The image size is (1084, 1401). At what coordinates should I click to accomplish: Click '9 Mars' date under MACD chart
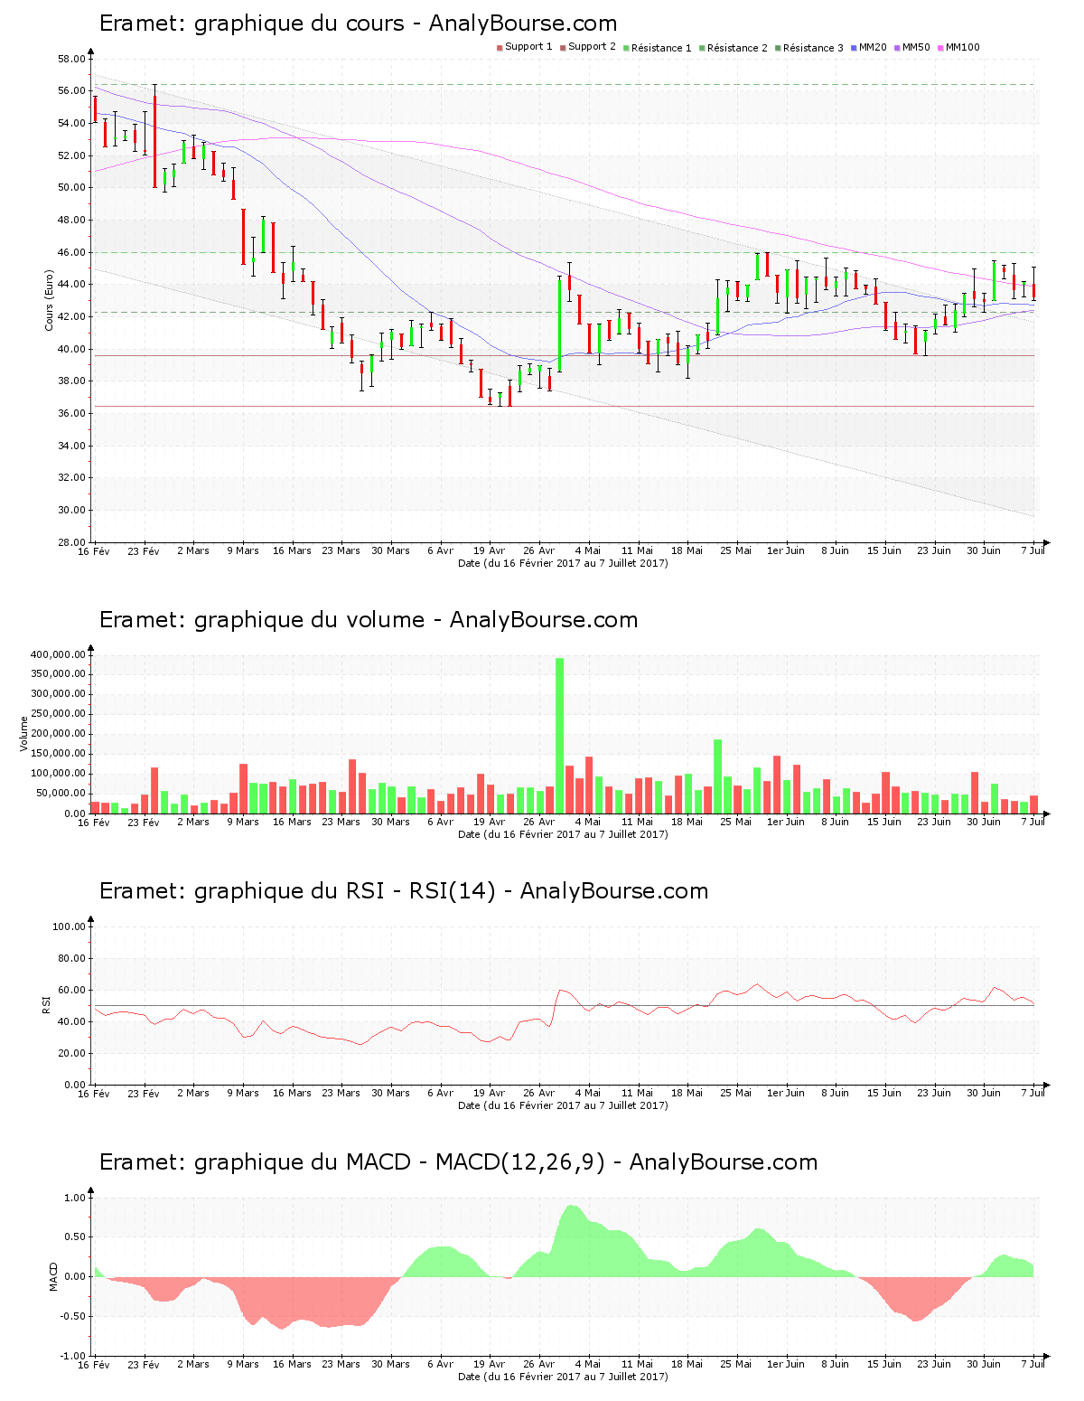(x=242, y=1364)
